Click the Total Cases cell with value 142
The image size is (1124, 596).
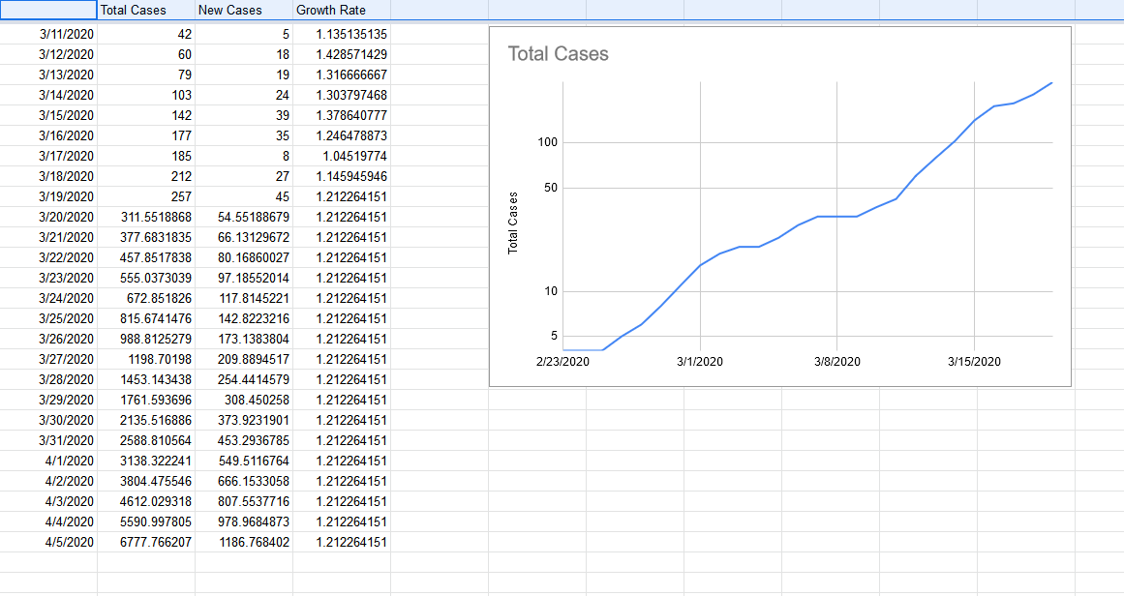[146, 115]
